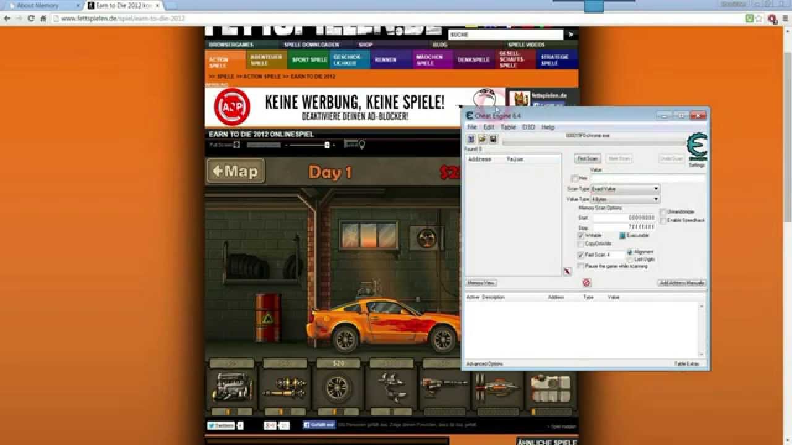
Task: Open the Rennen category
Action: click(x=392, y=60)
